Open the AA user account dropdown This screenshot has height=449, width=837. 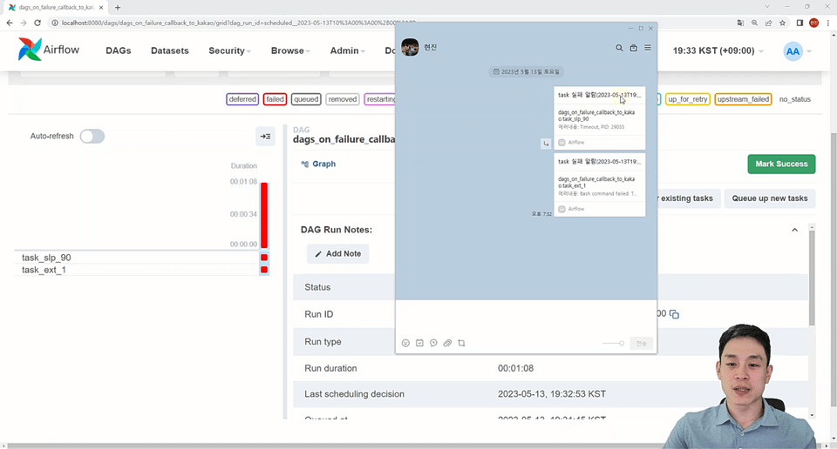click(798, 51)
